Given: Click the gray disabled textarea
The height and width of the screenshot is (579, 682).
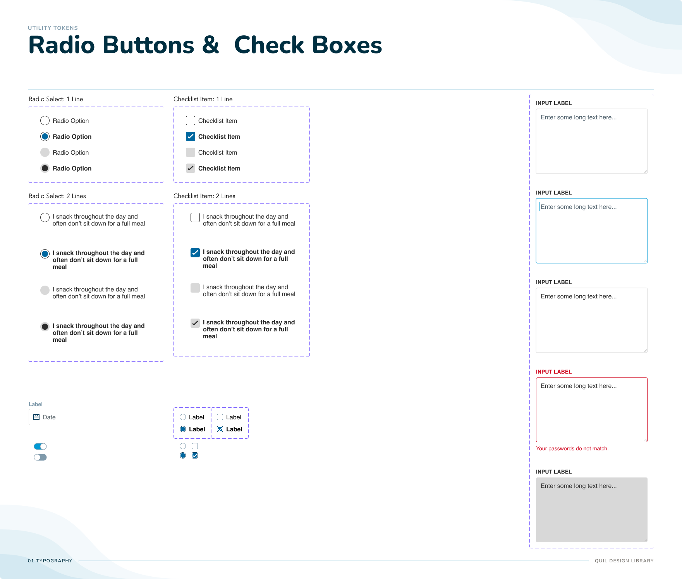Looking at the screenshot, I should pos(591,509).
